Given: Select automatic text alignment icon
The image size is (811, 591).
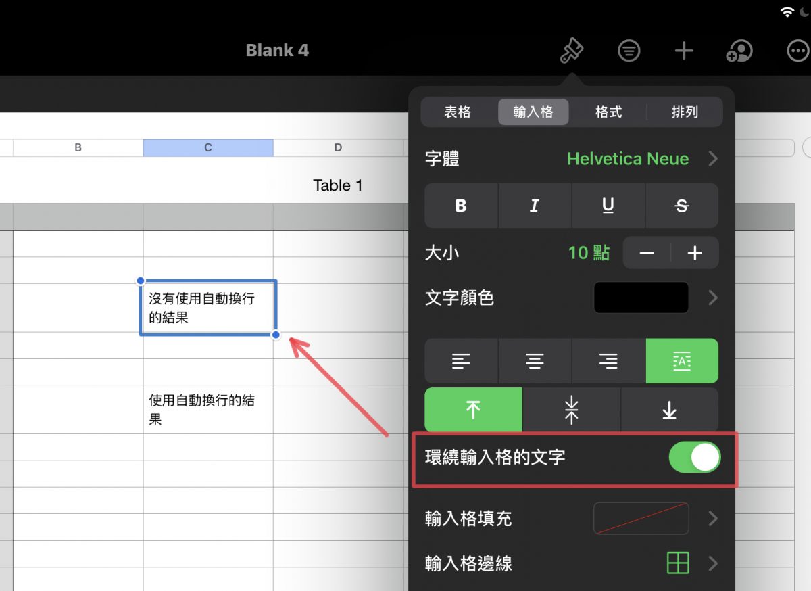Looking at the screenshot, I should click(682, 361).
